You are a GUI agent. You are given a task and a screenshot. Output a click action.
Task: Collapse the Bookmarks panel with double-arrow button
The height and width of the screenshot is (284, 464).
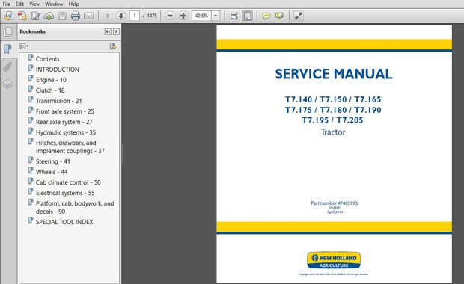pos(108,31)
